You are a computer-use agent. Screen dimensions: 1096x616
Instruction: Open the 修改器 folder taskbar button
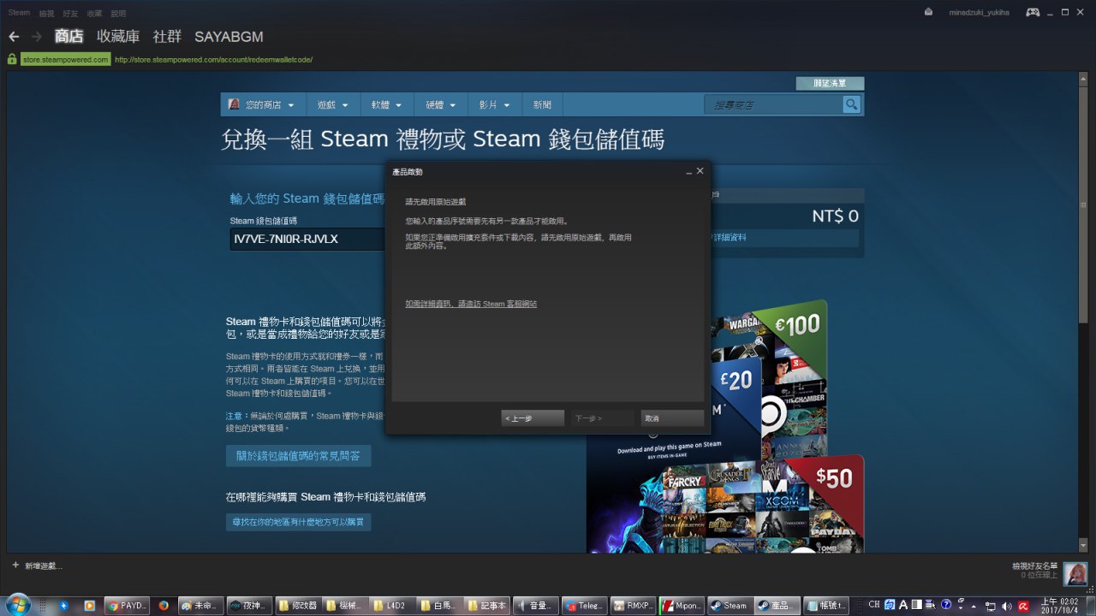[298, 605]
